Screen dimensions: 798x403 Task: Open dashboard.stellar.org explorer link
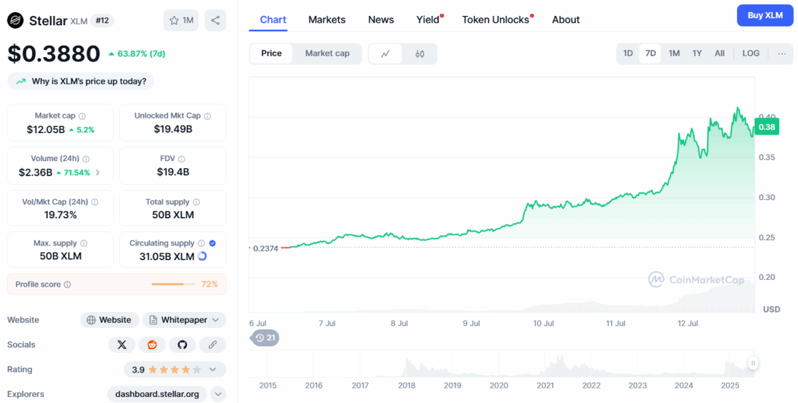coord(157,394)
